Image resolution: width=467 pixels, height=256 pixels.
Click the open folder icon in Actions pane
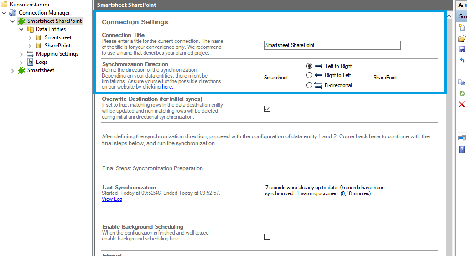462,38
